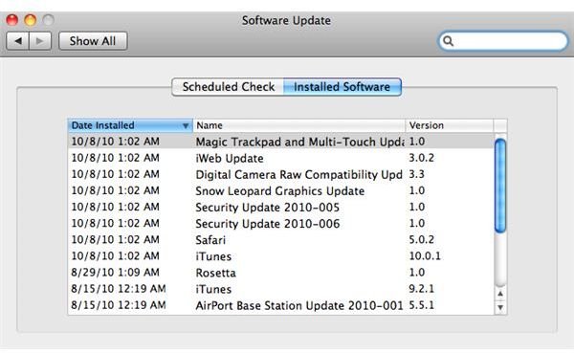Click the magnifying glass search icon
574x353 pixels.
448,40
